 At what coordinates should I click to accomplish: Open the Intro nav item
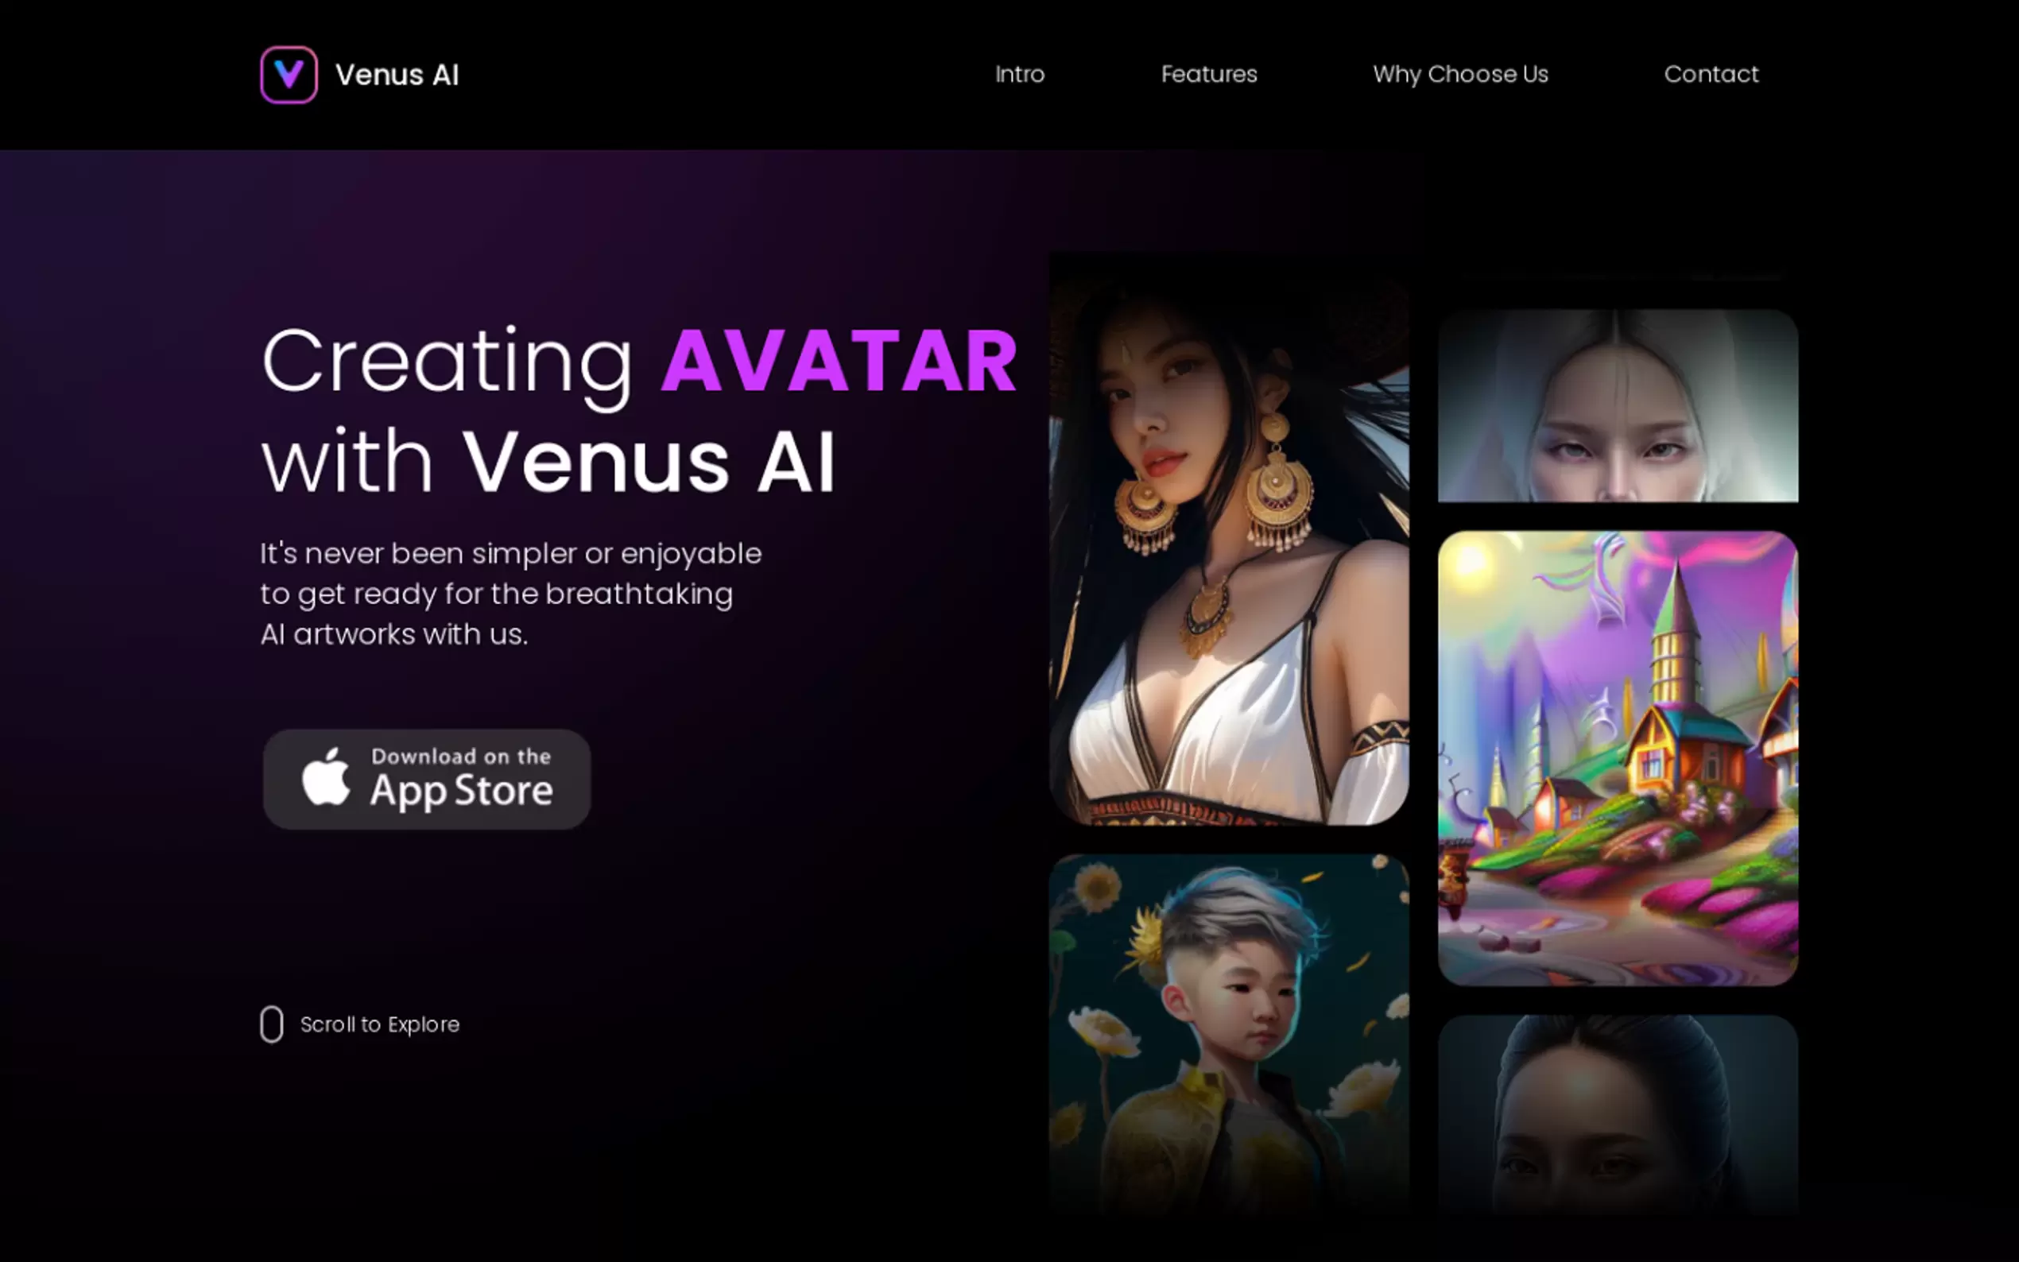(1019, 74)
